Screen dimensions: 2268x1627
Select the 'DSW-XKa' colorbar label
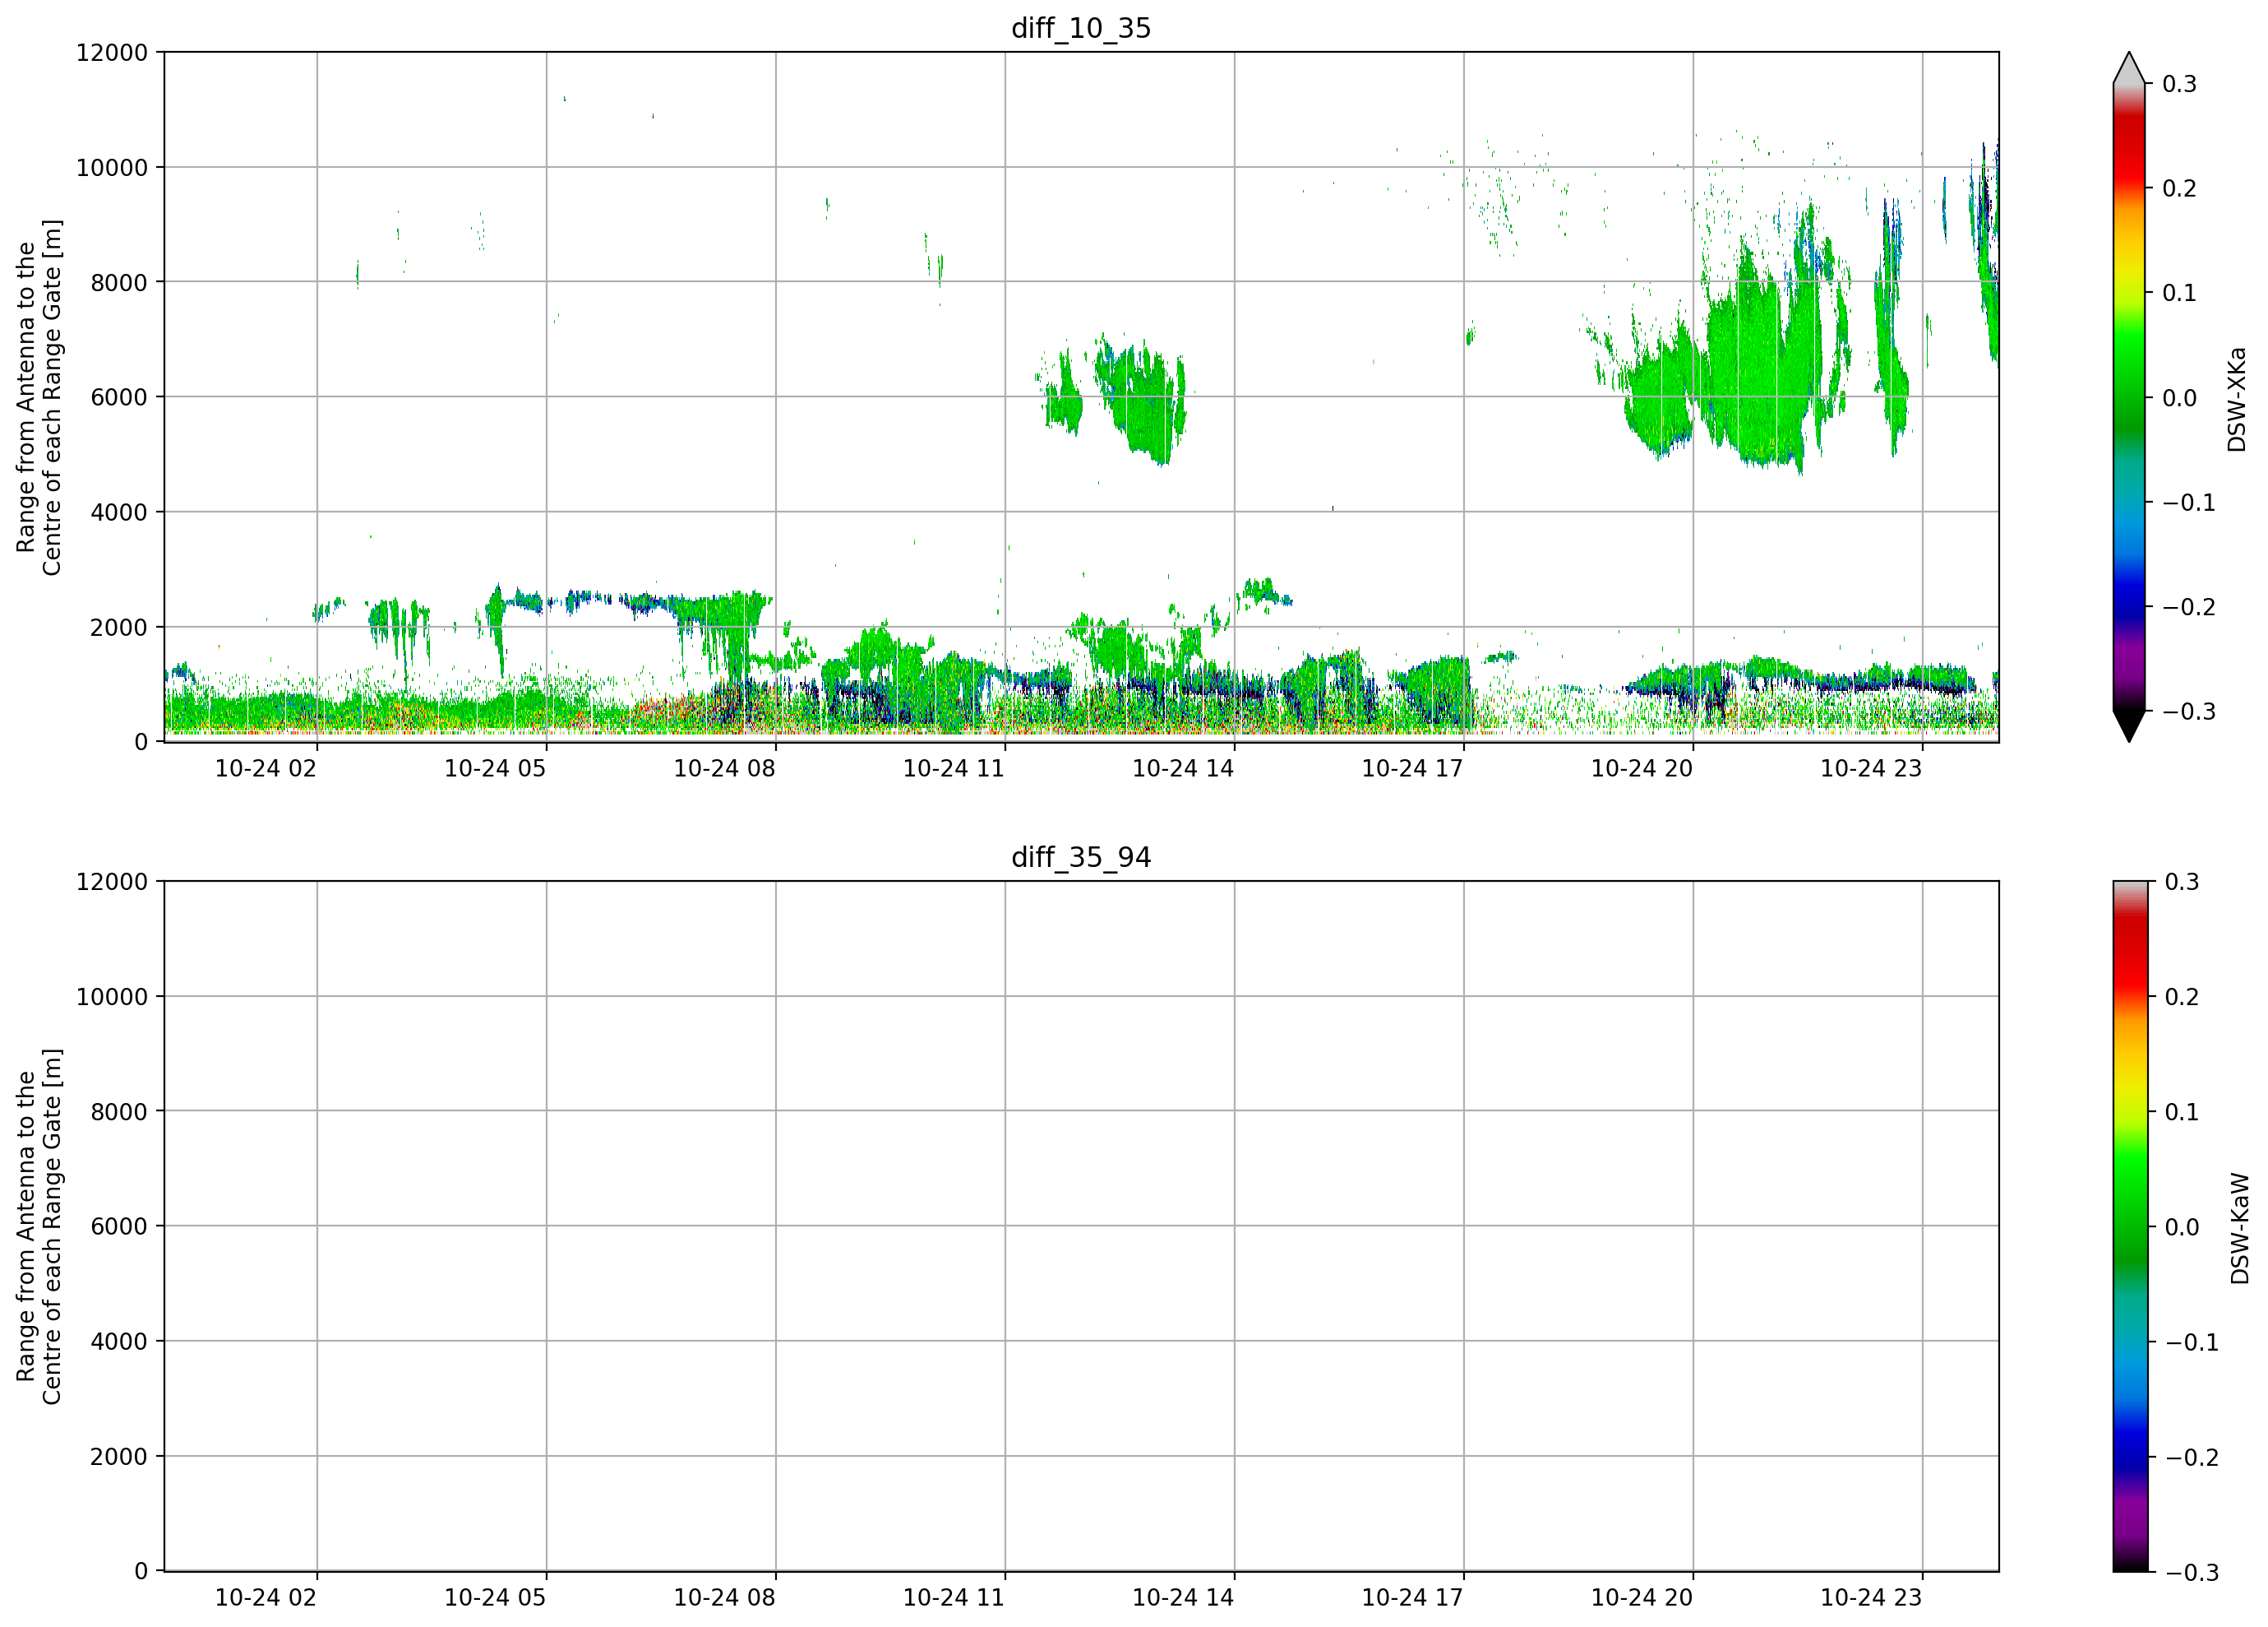[2237, 399]
